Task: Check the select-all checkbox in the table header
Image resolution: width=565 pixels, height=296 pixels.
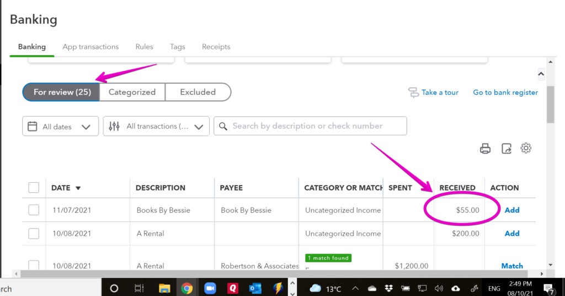Action: [34, 188]
